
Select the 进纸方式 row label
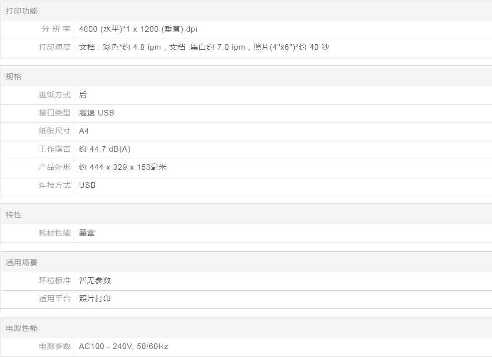(x=55, y=95)
